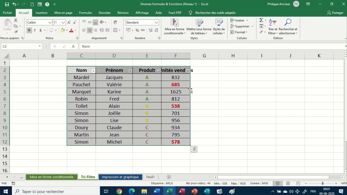Open the Prénom column filter dropdown
Viewport: 347px width, 195px height.
tap(130, 71)
